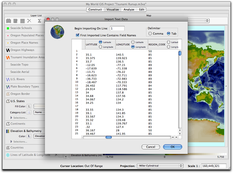
Task: Click the sigma summary icon in toolbar
Action: click(39, 21)
